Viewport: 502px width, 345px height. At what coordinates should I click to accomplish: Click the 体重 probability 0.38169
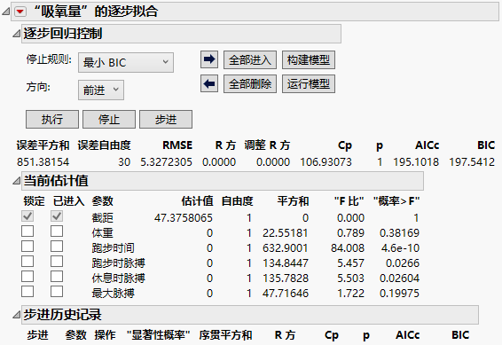(399, 233)
